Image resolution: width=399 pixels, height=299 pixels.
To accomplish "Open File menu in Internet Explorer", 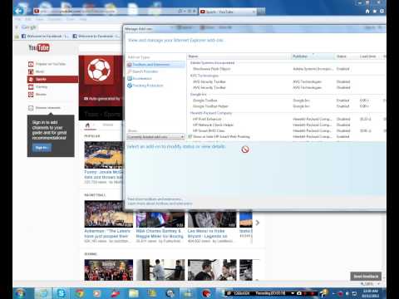I will point(18,19).
